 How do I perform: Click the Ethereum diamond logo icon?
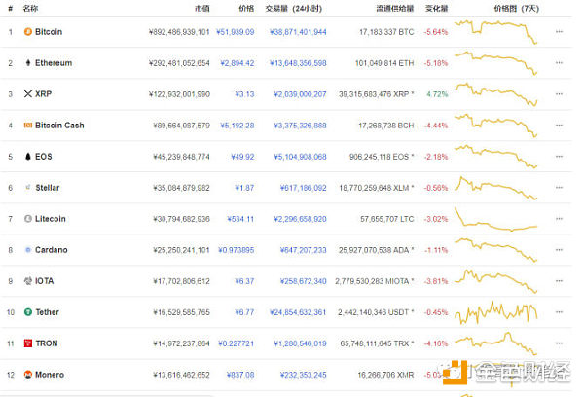(x=28, y=63)
